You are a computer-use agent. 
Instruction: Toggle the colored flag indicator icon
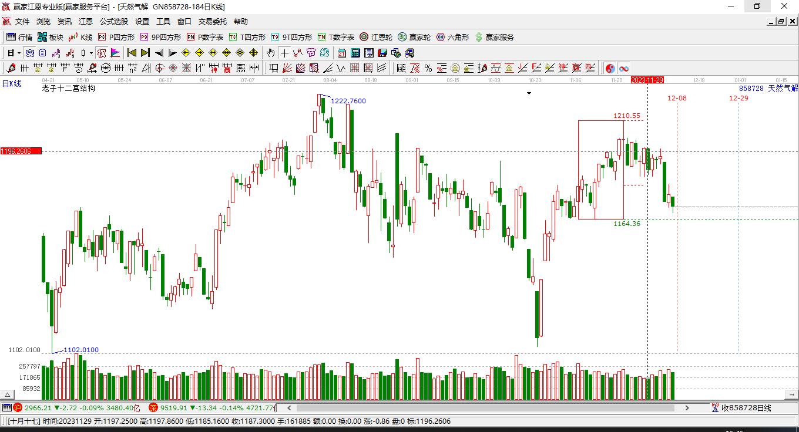pyautogui.click(x=115, y=53)
